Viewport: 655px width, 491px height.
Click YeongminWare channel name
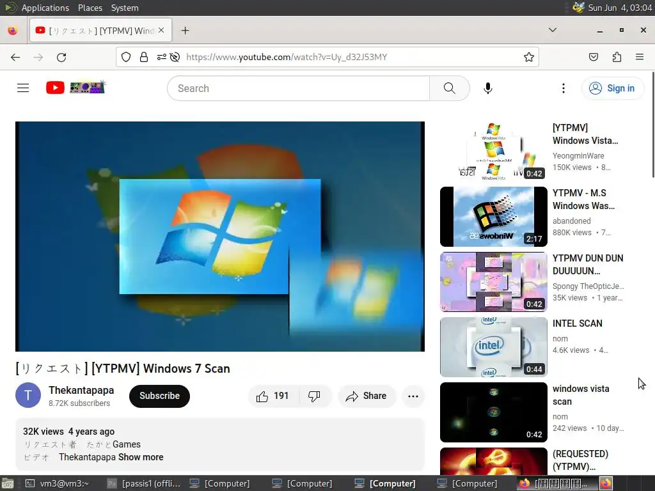tap(578, 156)
